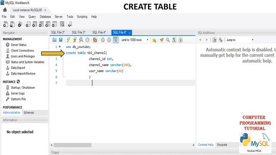
Task: Click the editor scroll right arrow
Action: point(193,145)
